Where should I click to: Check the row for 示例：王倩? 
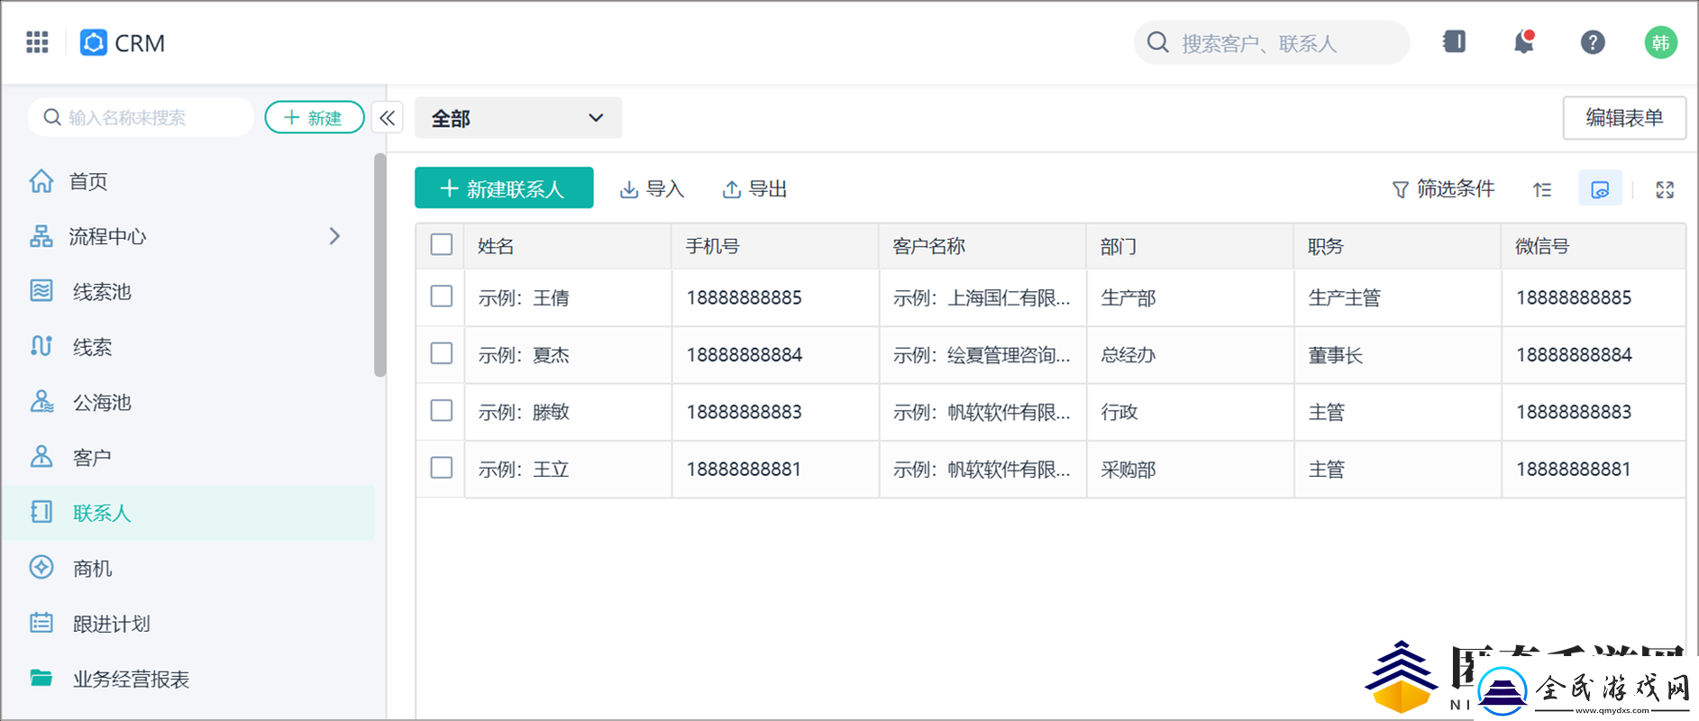(x=442, y=297)
